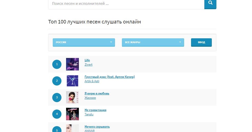Focus the song and artist search field
The width and height of the screenshot is (252, 132).
pyautogui.click(x=126, y=4)
